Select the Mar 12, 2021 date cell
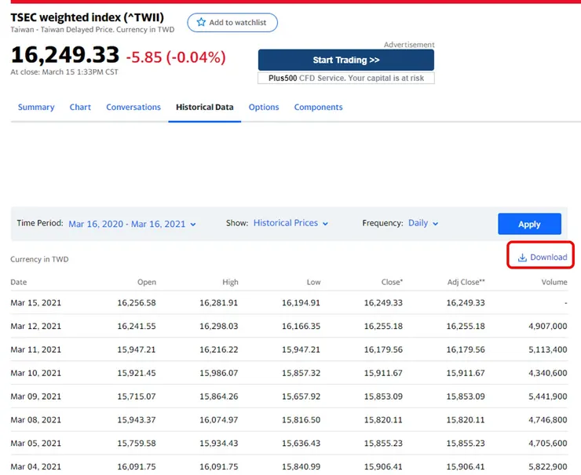The image size is (581, 475). click(x=36, y=326)
